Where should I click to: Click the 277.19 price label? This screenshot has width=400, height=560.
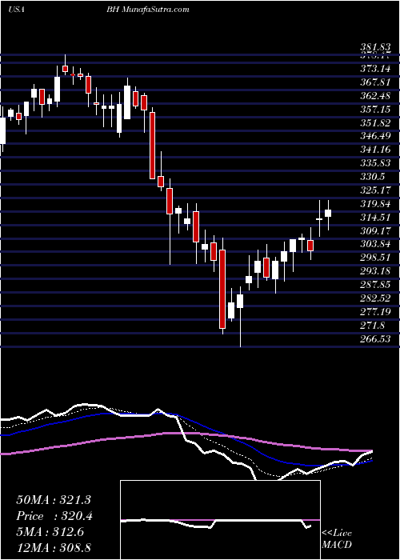pyautogui.click(x=374, y=312)
